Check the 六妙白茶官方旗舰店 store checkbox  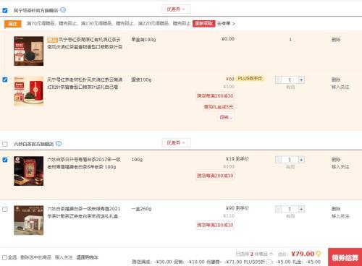(5, 144)
